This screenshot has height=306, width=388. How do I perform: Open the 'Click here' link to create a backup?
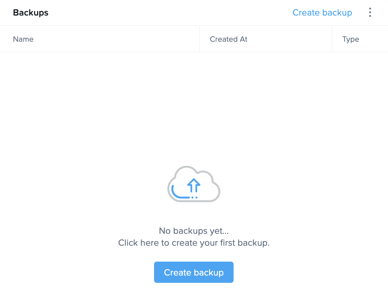[139, 243]
